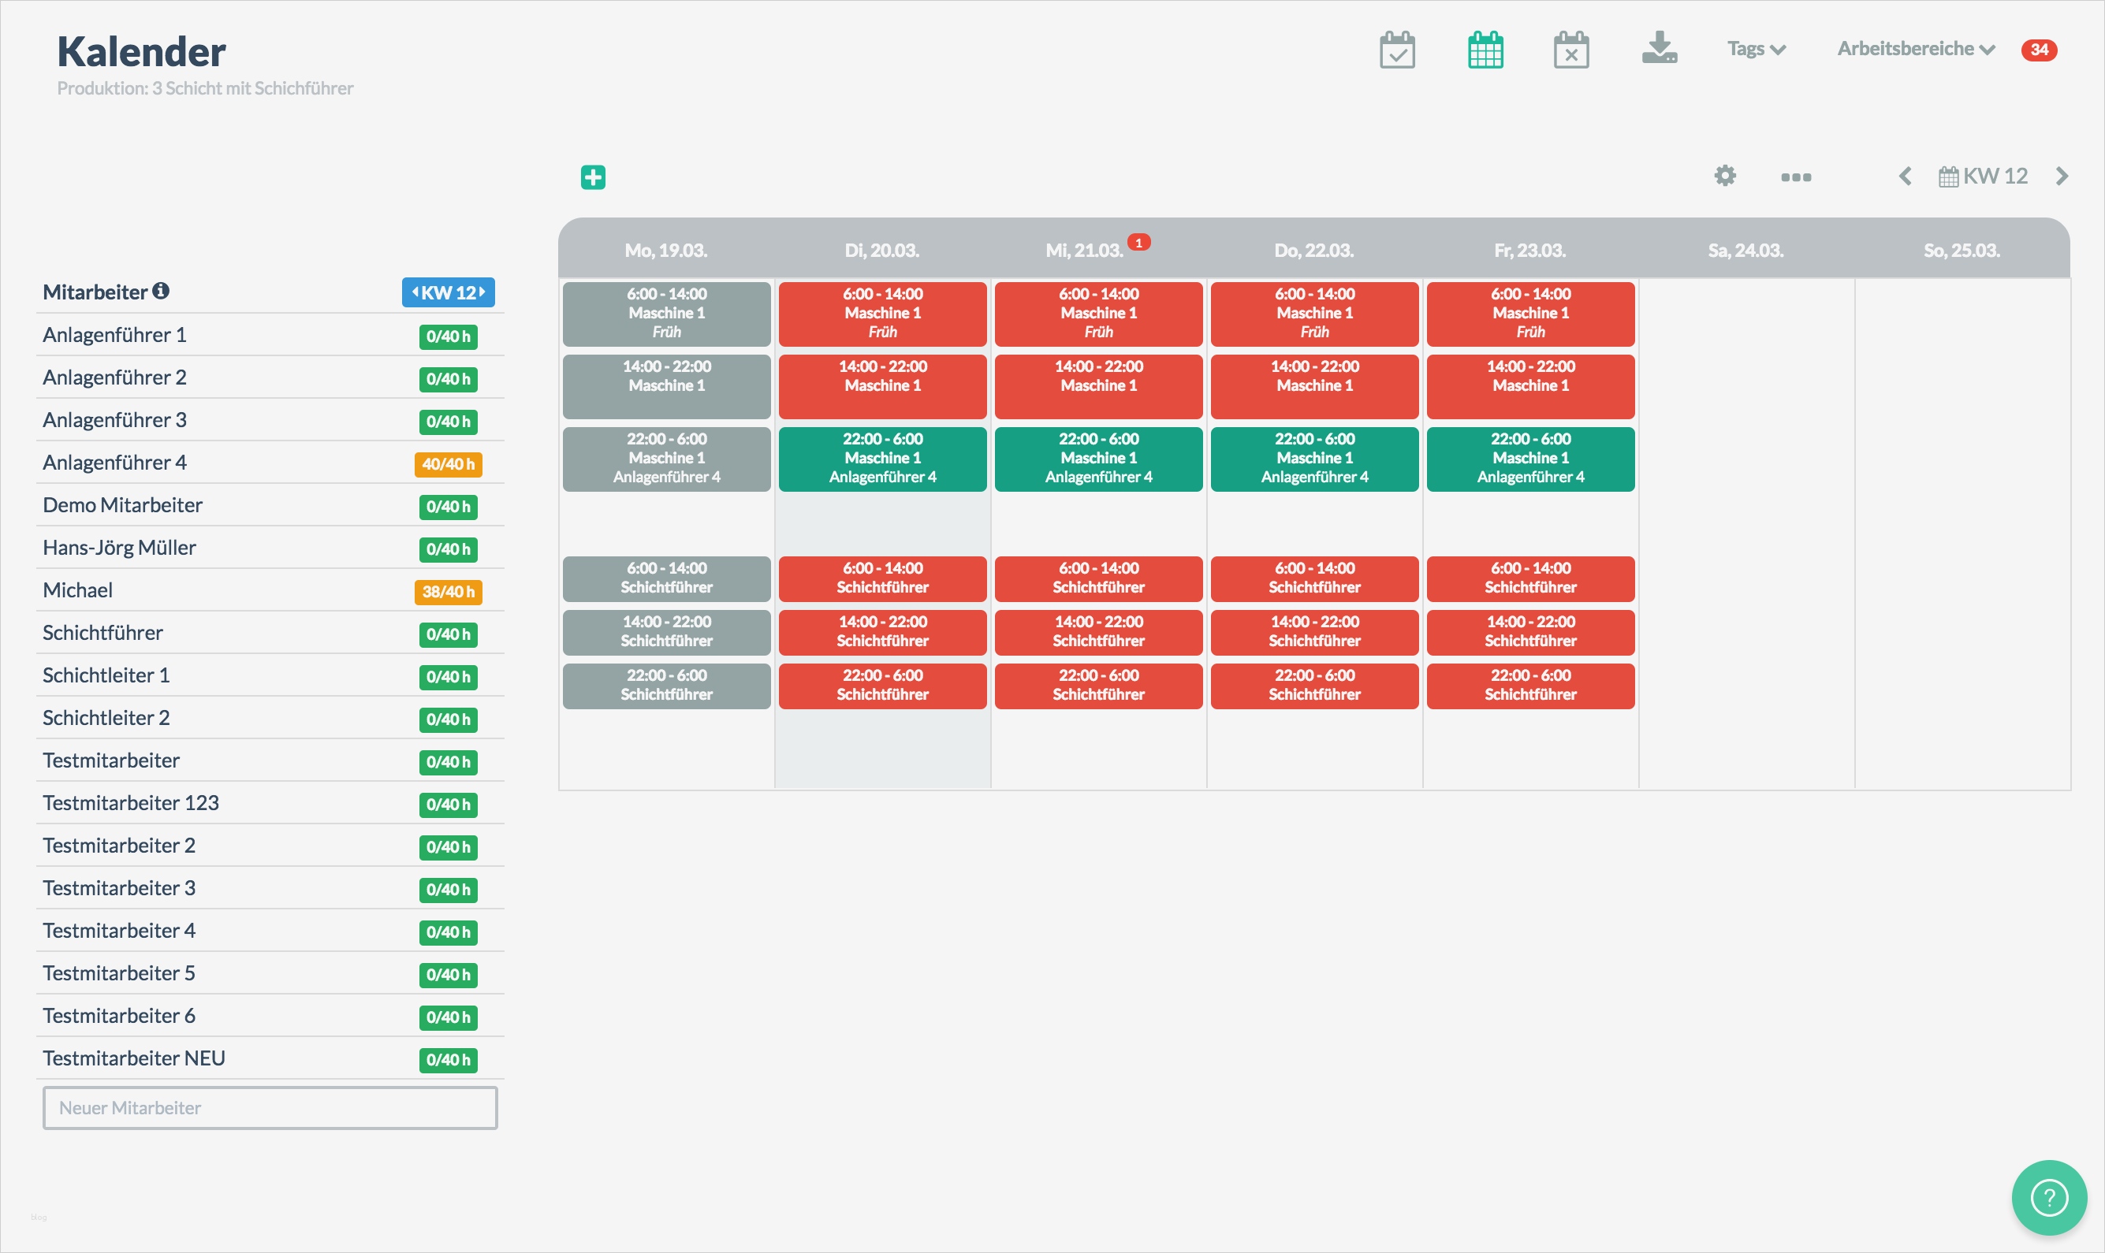The image size is (2105, 1253).
Task: Open Monday 22:00 Maschine 1 Anlagenführer 4 shift
Action: click(x=666, y=459)
